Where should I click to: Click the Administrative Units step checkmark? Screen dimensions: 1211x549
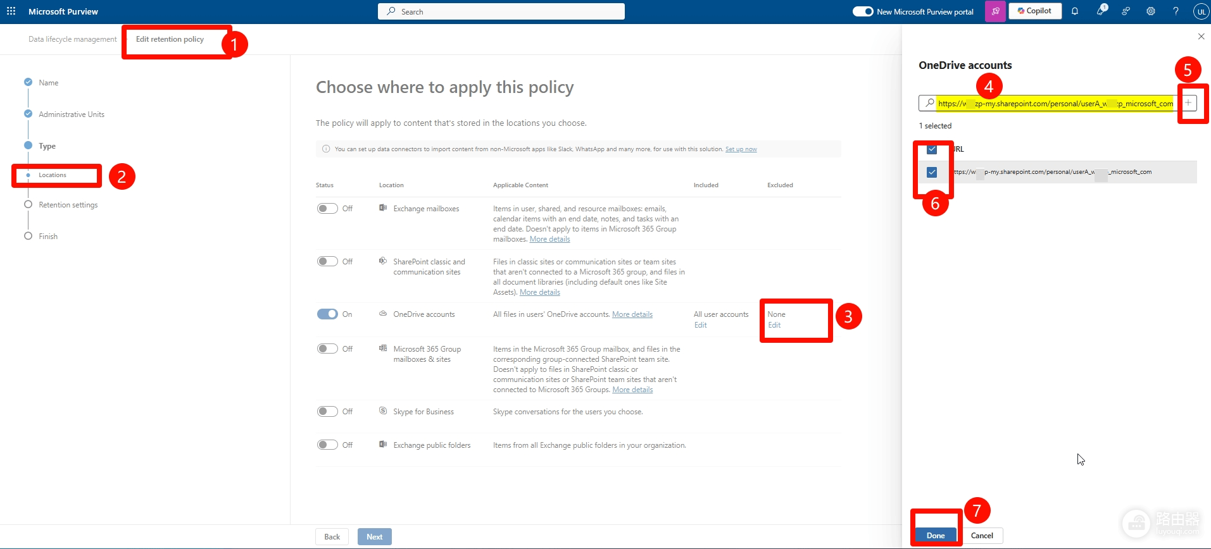point(28,114)
